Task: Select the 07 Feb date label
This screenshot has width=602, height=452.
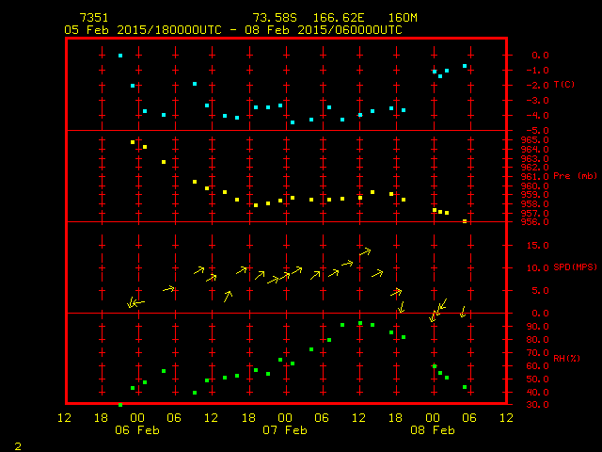Action: tap(284, 429)
